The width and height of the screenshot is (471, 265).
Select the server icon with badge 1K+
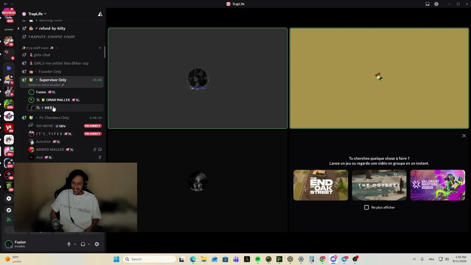[x=9, y=151]
